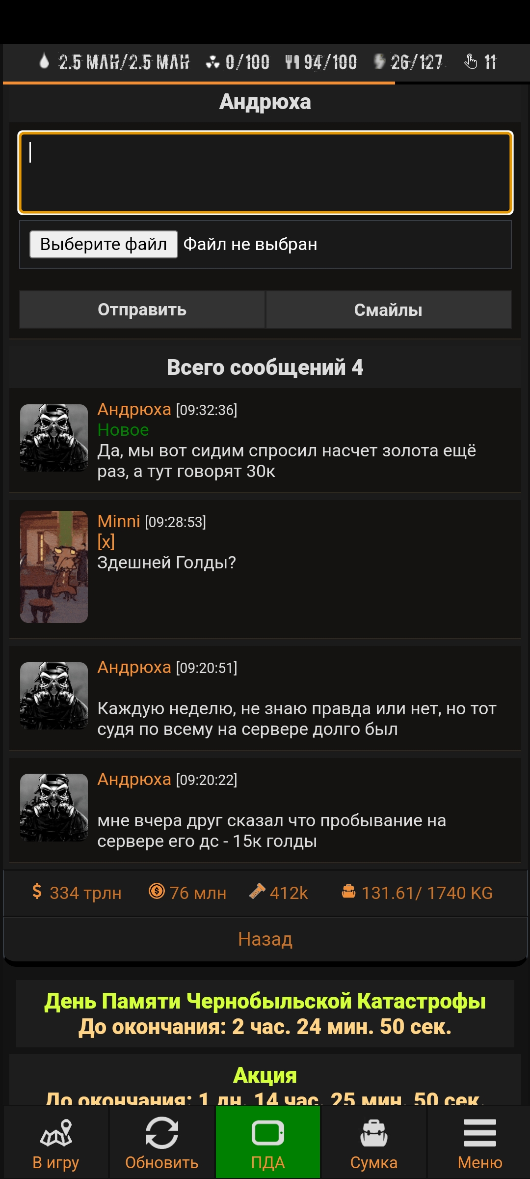
Task: Open the Сумка bag tab
Action: (x=374, y=1142)
